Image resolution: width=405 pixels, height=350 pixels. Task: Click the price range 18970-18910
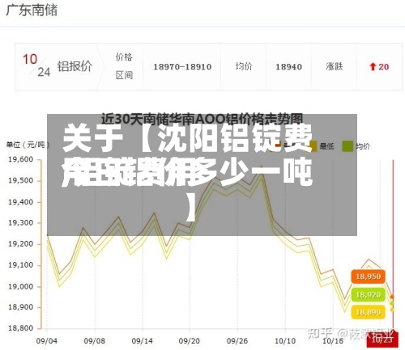(182, 67)
